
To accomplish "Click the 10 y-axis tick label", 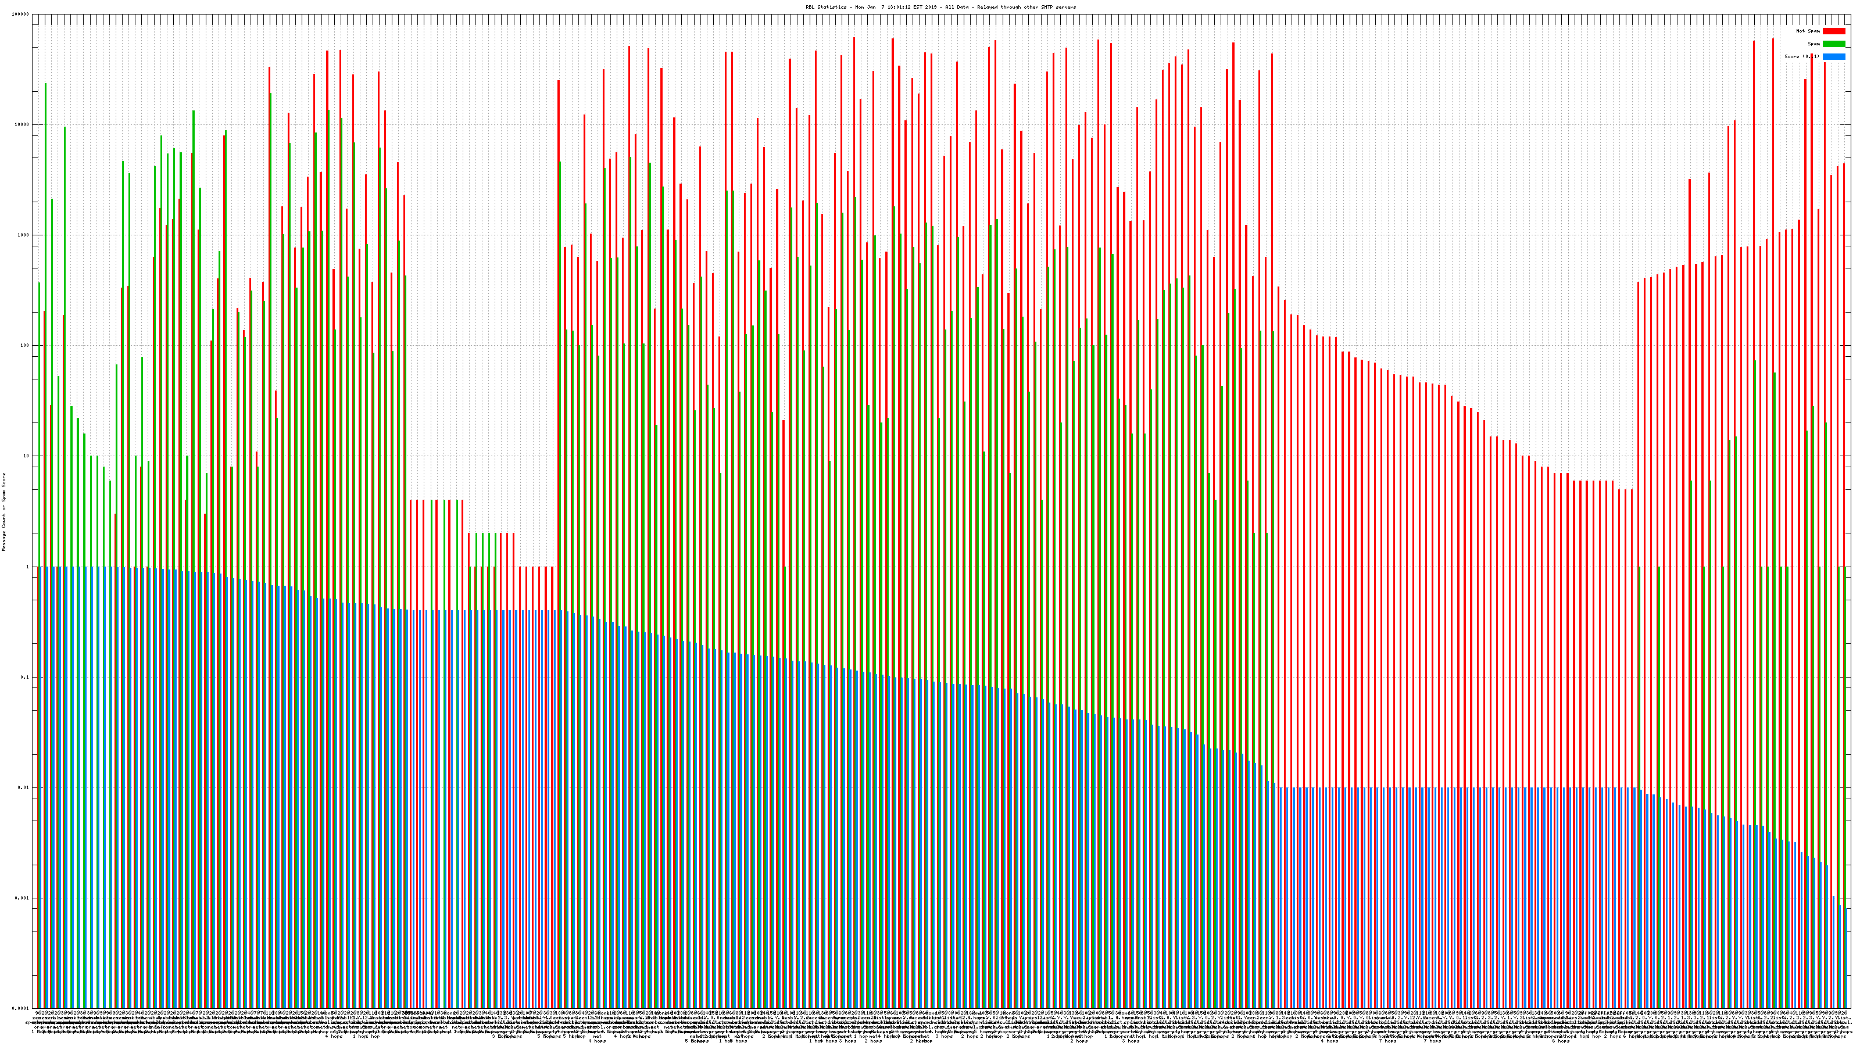I will 26,456.
